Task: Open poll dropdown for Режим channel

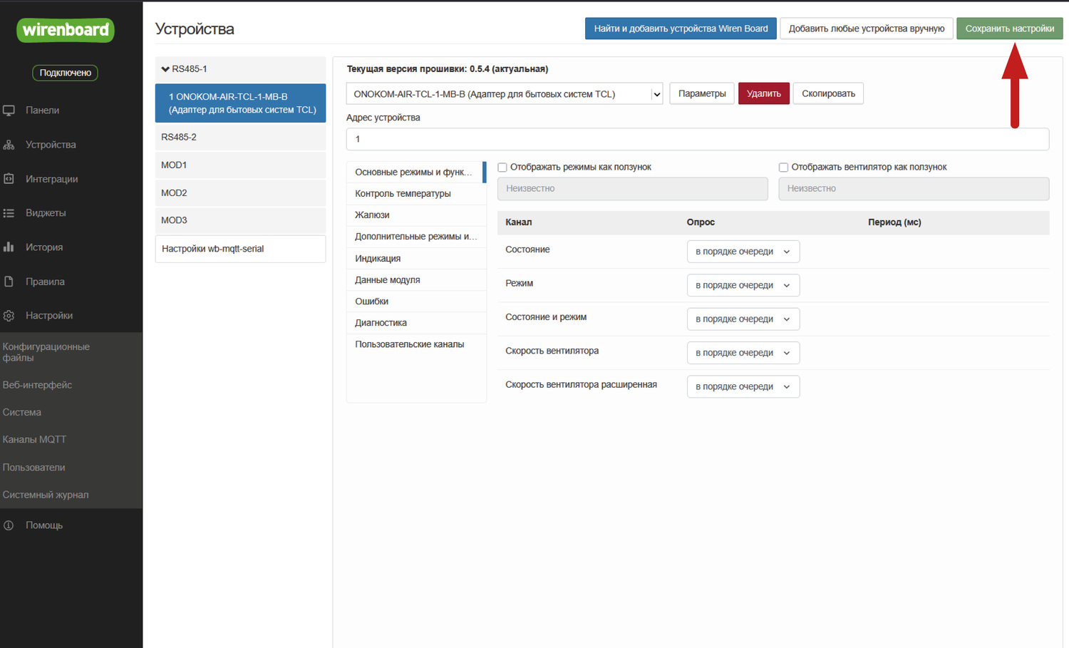Action: coord(743,285)
